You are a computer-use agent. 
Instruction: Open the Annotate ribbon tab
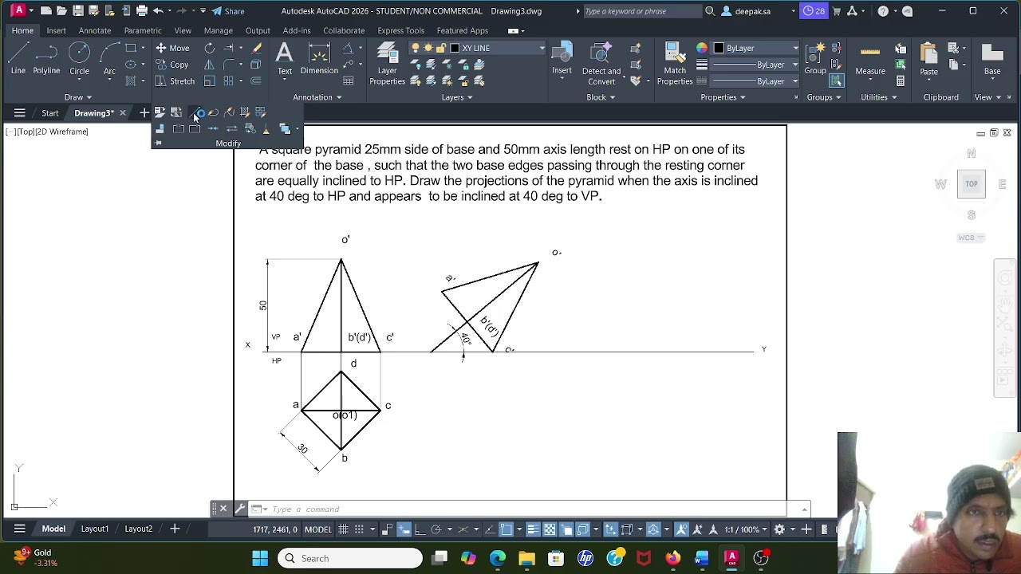pos(95,30)
